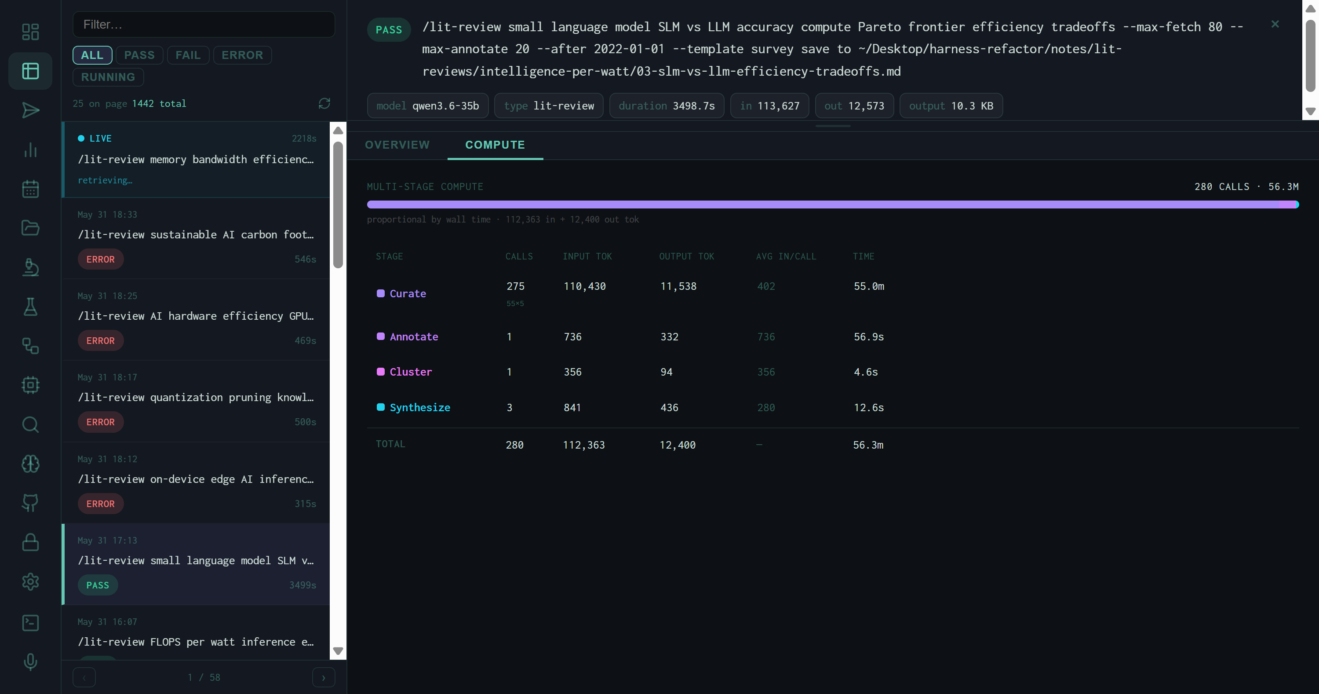Click the AVG IN/CALL column header
The height and width of the screenshot is (694, 1319).
[x=786, y=256]
